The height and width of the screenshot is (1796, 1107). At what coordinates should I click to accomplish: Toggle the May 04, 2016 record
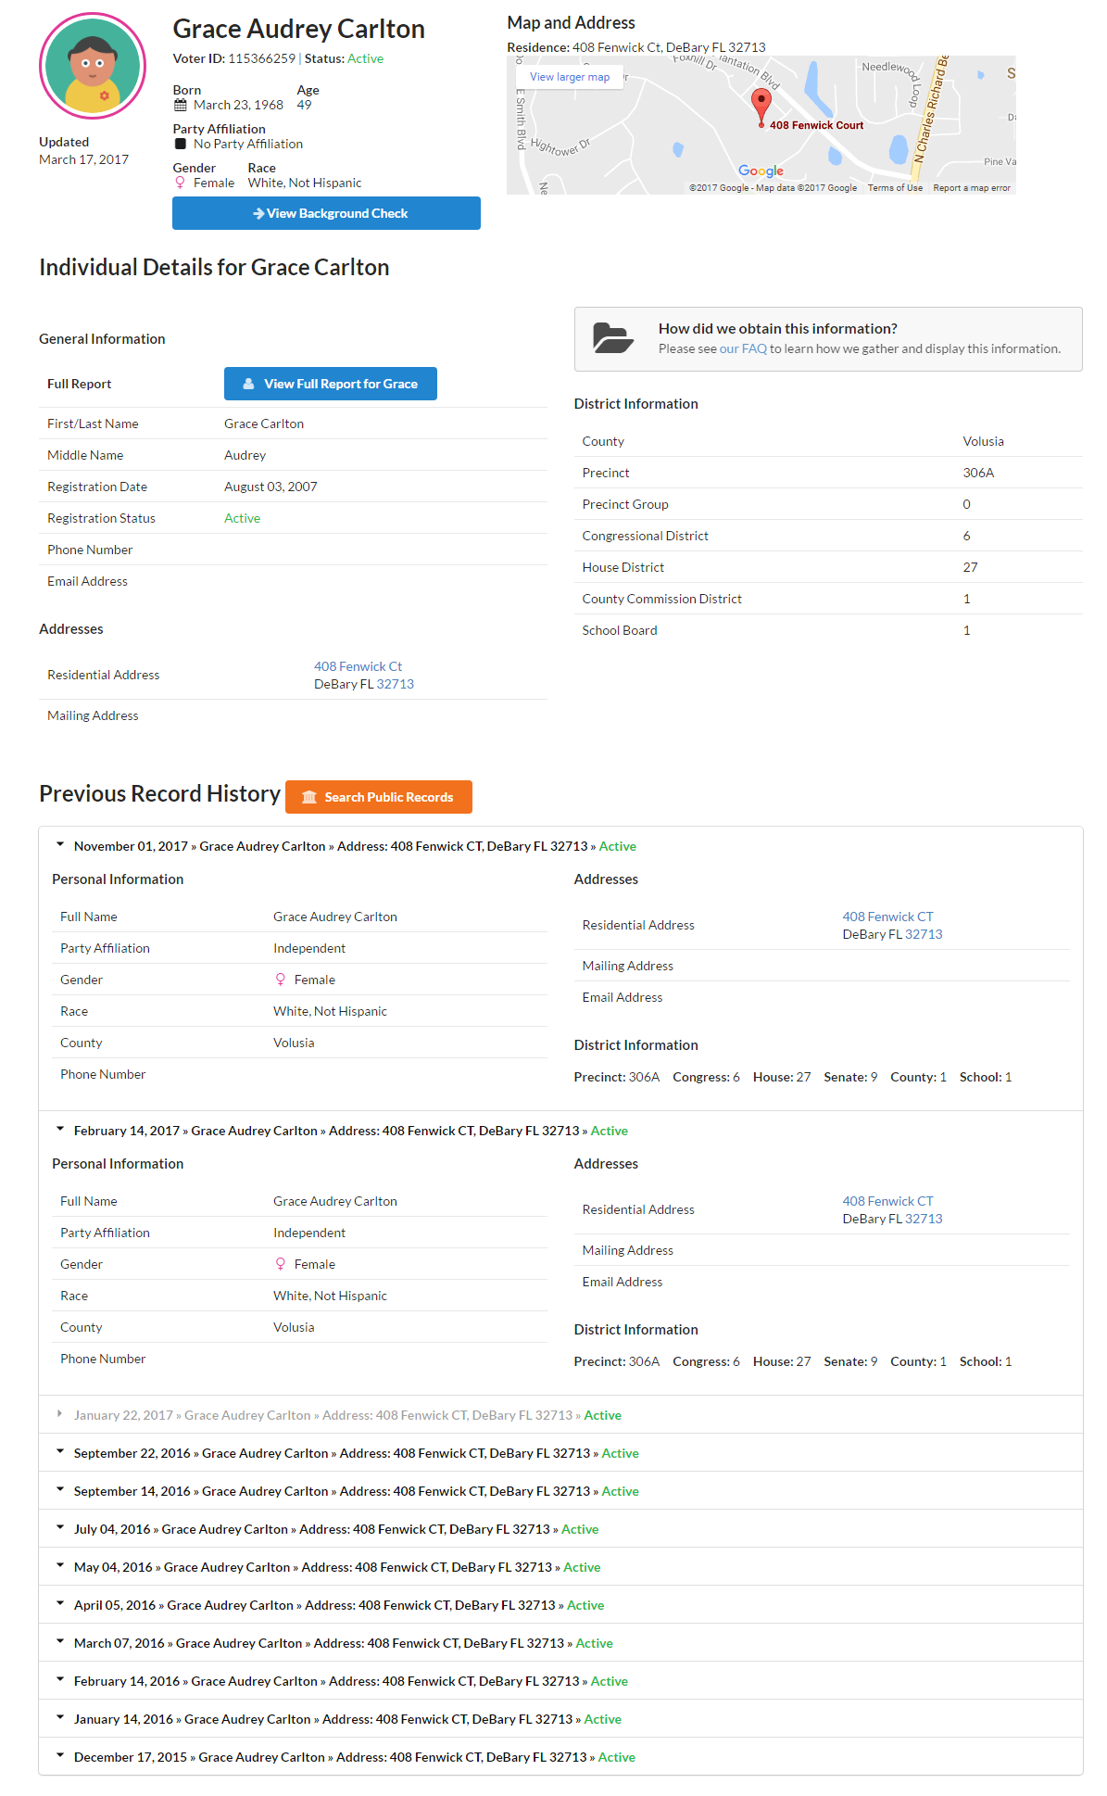coord(560,1567)
